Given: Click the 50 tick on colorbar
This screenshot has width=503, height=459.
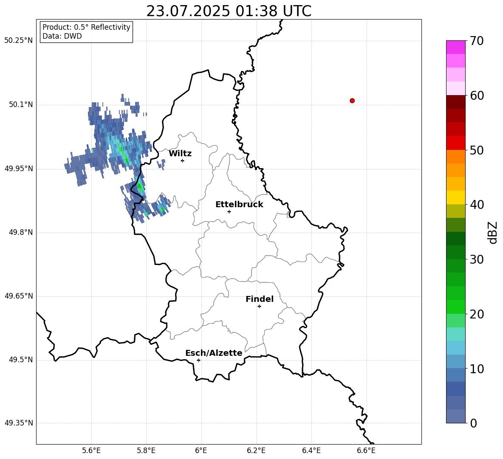Looking at the screenshot, I should (x=477, y=150).
